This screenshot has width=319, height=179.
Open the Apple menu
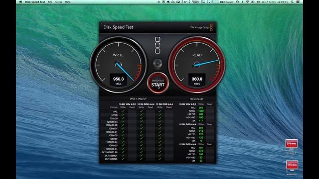tap(20, 2)
